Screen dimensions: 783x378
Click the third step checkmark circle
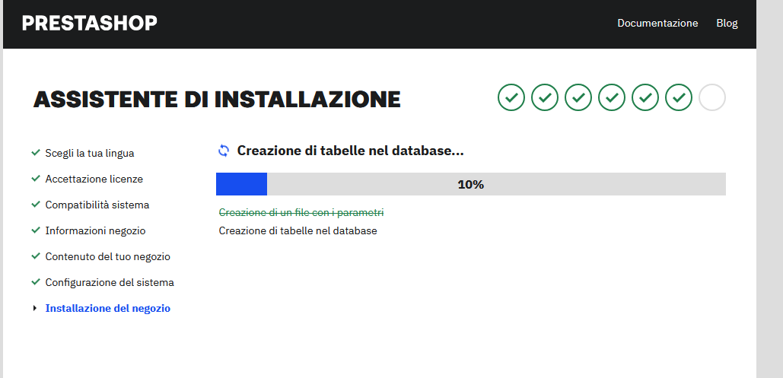click(578, 97)
